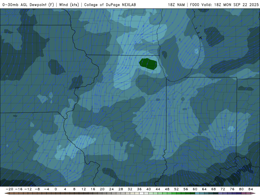Click the 80 value on the color scale
The width and height of the screenshot is (260, 195).
tap(241, 189)
